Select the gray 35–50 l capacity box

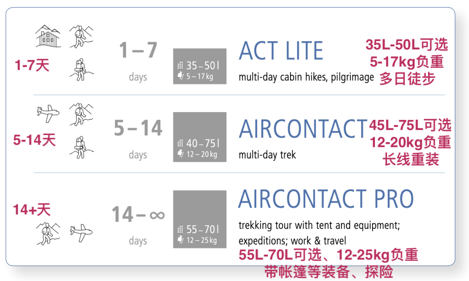pyautogui.click(x=200, y=66)
